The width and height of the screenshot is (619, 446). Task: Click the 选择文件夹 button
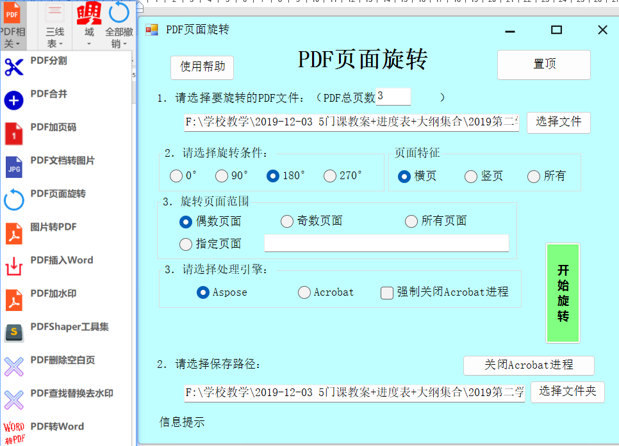pyautogui.click(x=567, y=392)
